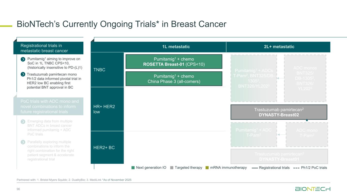This screenshot has width=347, height=195.
Task: Click the Next generation IO legend swatch
Action: pyautogui.click(x=133, y=168)
